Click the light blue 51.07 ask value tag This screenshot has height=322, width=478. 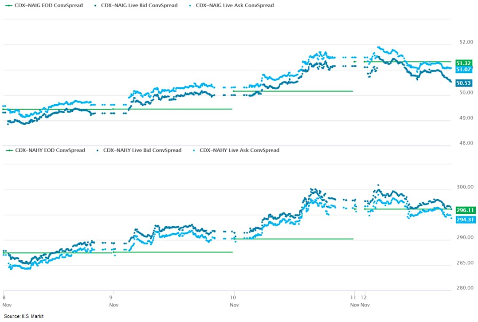pos(463,70)
